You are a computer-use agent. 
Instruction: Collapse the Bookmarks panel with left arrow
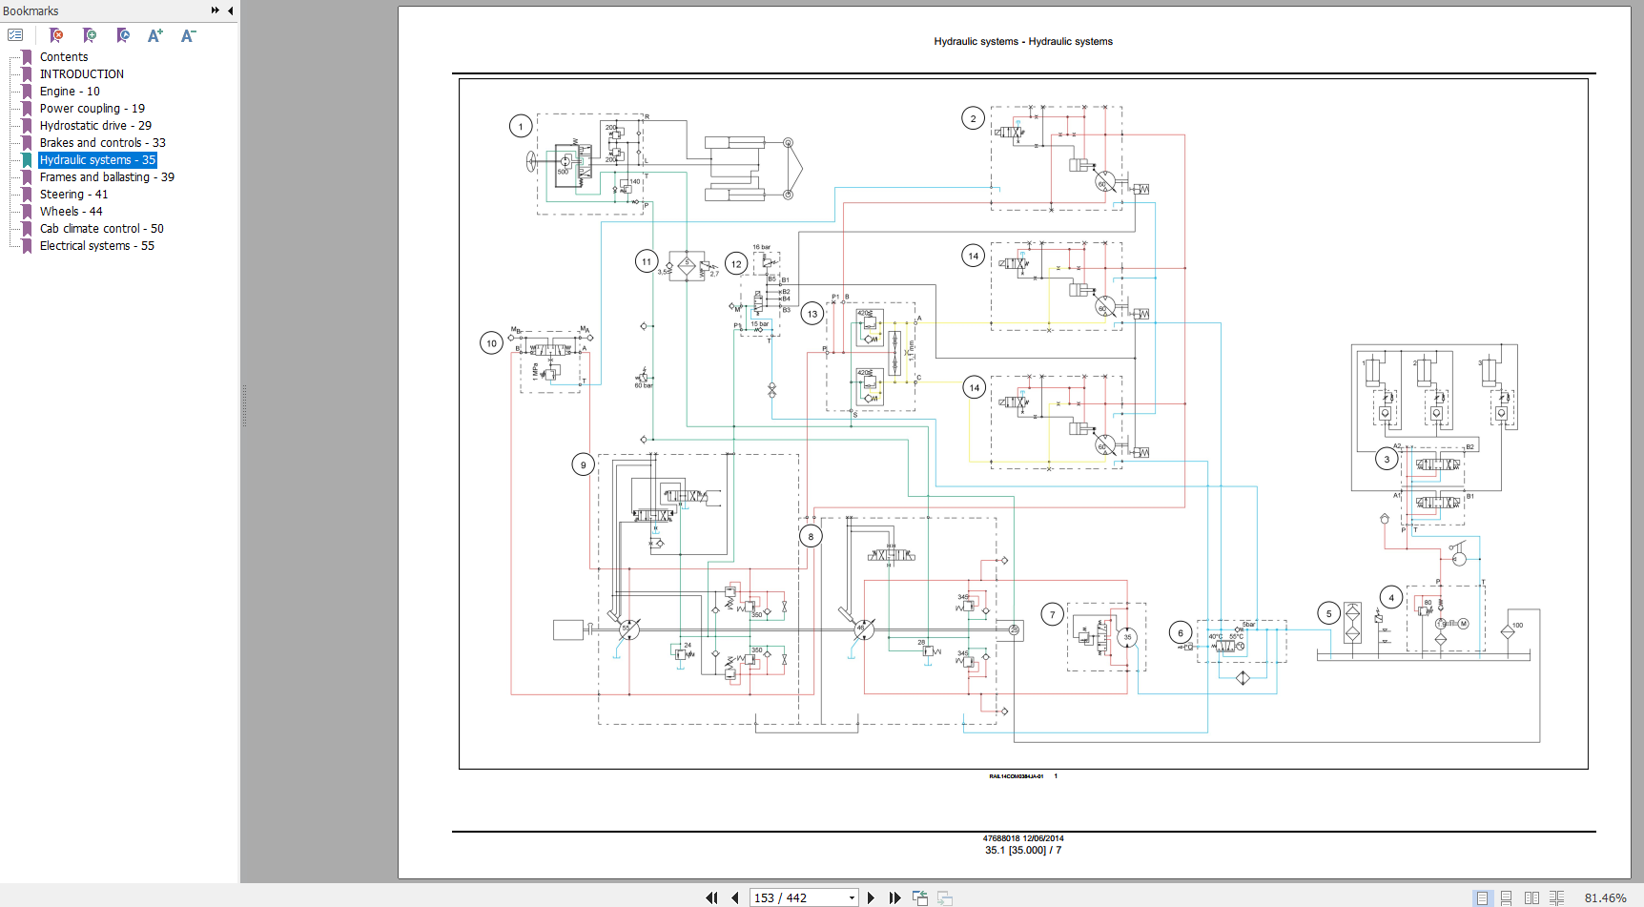[231, 10]
